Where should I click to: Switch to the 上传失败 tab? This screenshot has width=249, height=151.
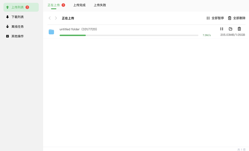[100, 5]
